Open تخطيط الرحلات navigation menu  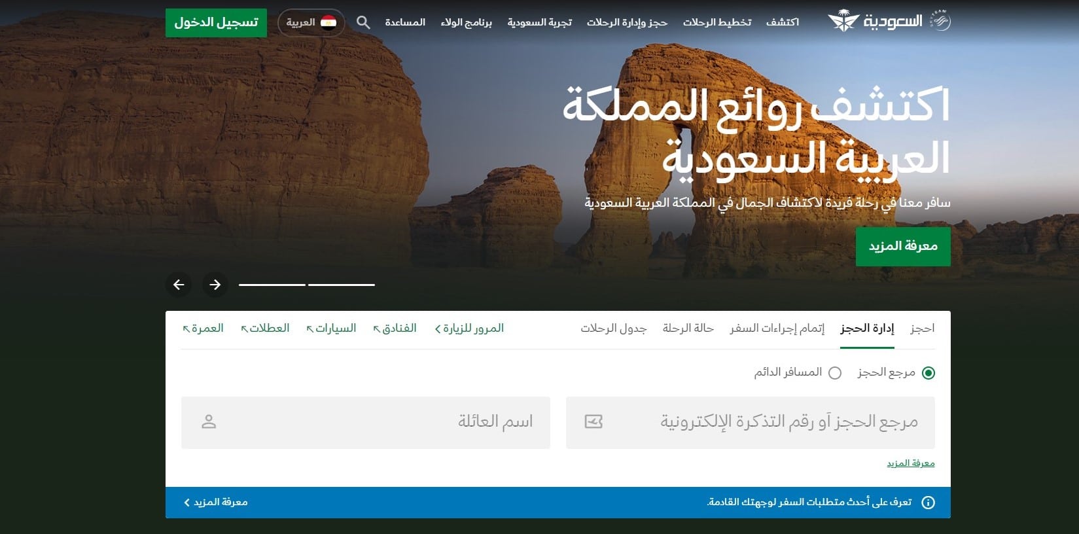717,22
